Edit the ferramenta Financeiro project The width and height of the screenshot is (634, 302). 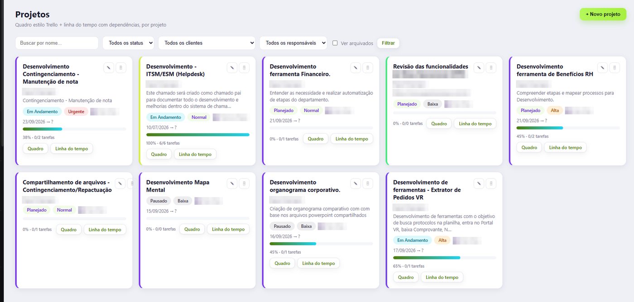tap(355, 68)
